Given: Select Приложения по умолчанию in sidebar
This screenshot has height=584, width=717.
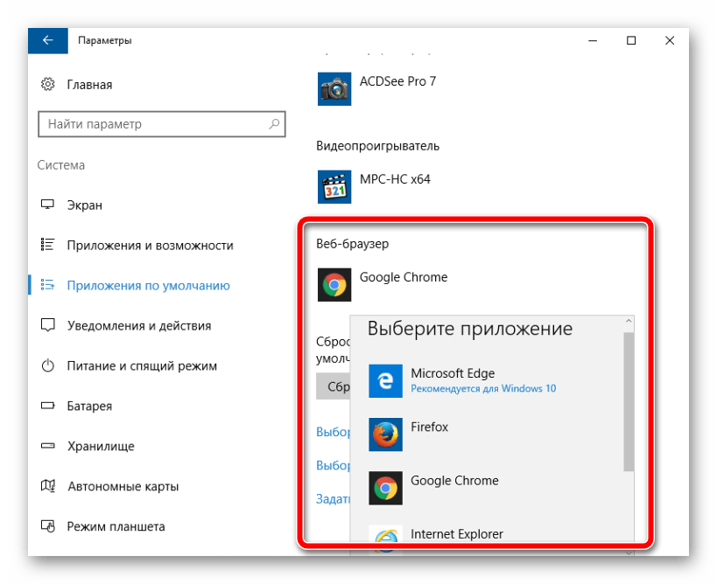Looking at the screenshot, I should pos(148,286).
